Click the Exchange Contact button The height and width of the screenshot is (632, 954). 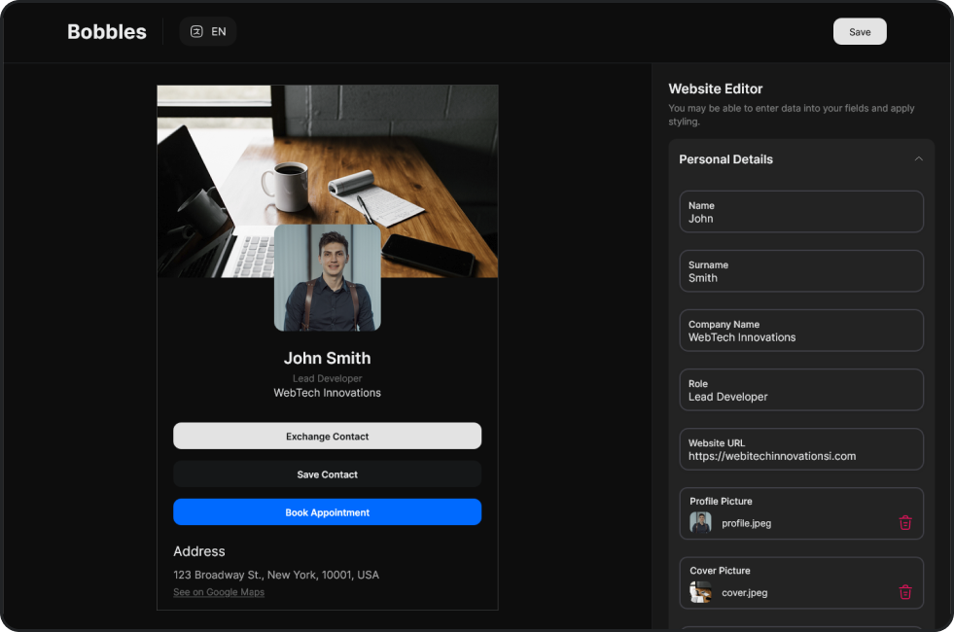pos(328,437)
